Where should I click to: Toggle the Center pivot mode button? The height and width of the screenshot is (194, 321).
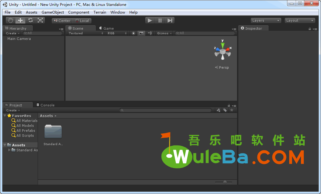click(x=62, y=21)
